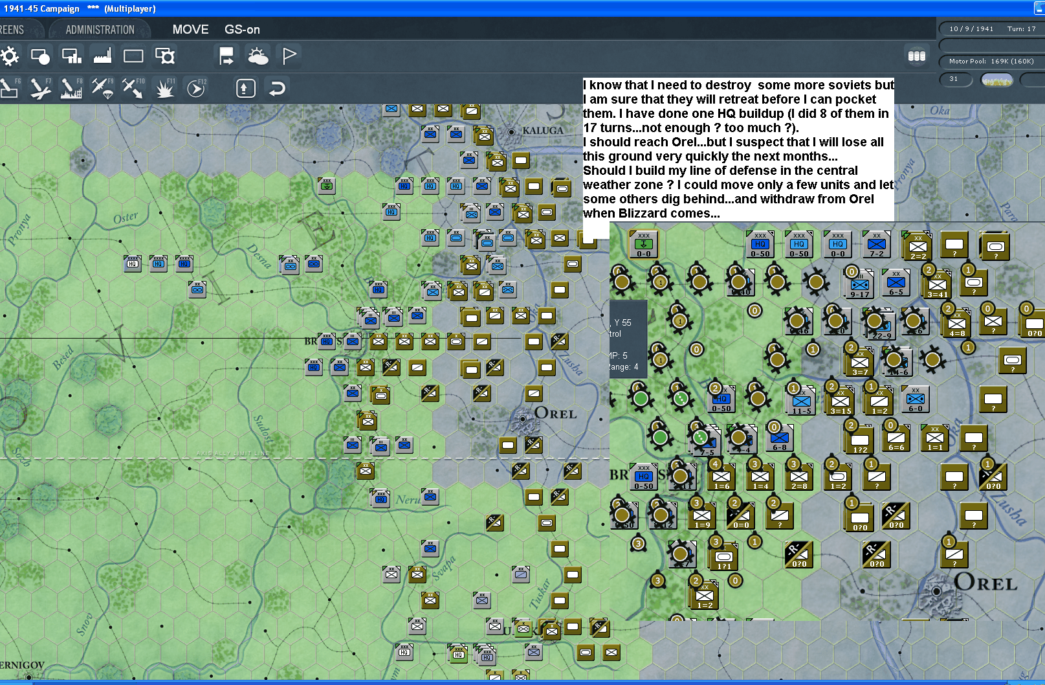Click the F12 circular arrow icon
This screenshot has height=685, width=1045.
tap(196, 88)
